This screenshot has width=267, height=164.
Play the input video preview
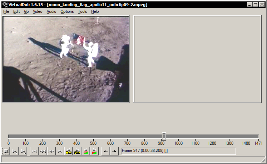[14, 151]
